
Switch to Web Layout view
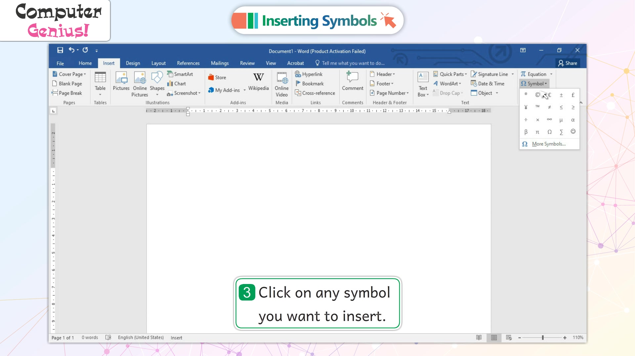pyautogui.click(x=509, y=338)
